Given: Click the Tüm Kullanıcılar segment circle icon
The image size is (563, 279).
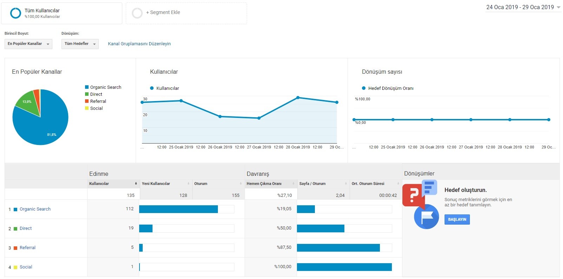Looking at the screenshot, I should 15,13.
